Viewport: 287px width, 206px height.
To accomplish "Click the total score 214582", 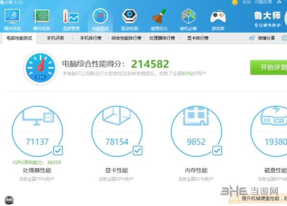I will [x=150, y=64].
